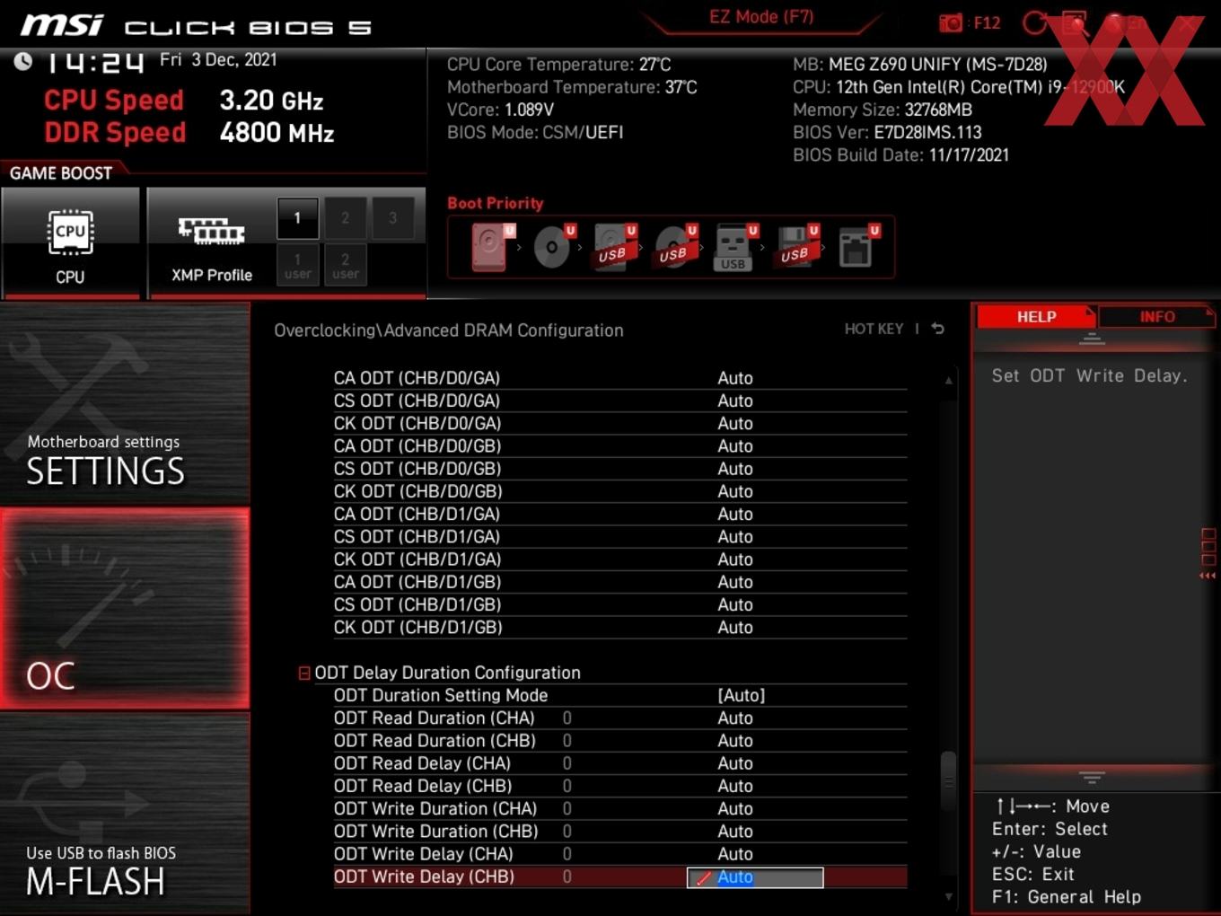
Task: Click the triple-arrow icon on right edge
Action: coord(1208,576)
